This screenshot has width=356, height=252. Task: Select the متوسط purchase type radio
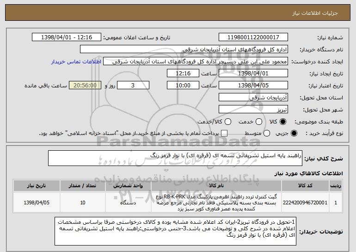[267, 133]
